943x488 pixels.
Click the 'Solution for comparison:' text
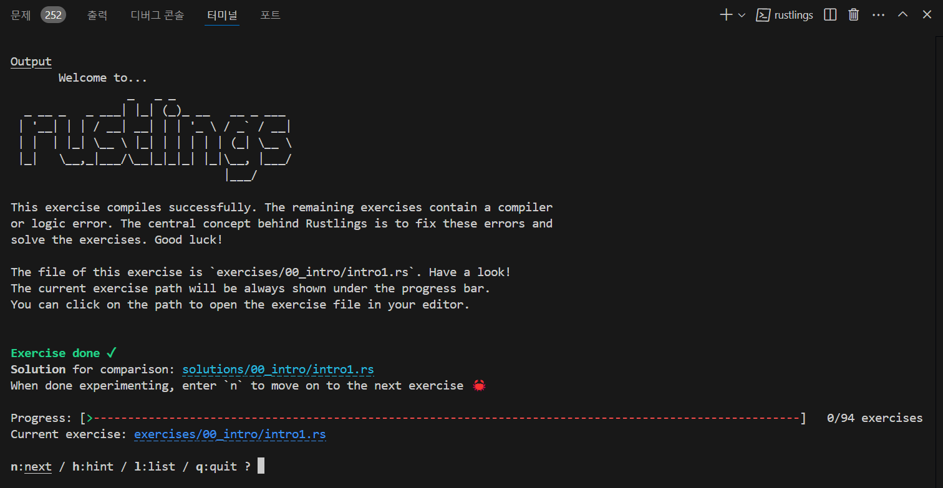[93, 370]
